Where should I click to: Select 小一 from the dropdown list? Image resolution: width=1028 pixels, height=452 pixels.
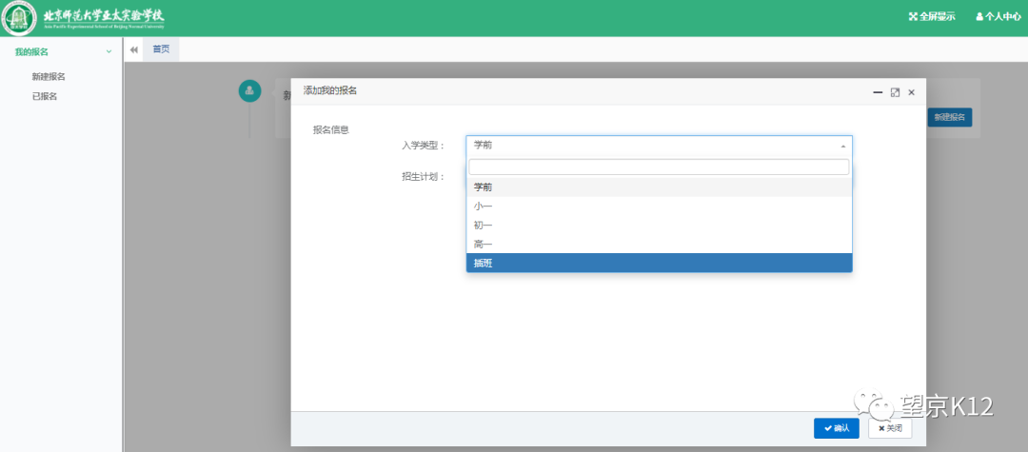point(659,206)
